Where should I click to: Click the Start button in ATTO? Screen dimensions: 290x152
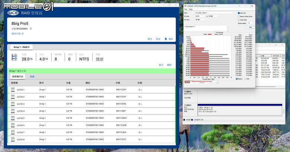click(x=251, y=27)
